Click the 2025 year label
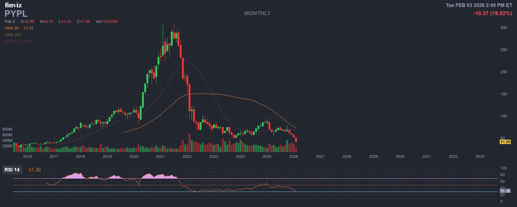This screenshot has height=207, width=517. (x=267, y=157)
